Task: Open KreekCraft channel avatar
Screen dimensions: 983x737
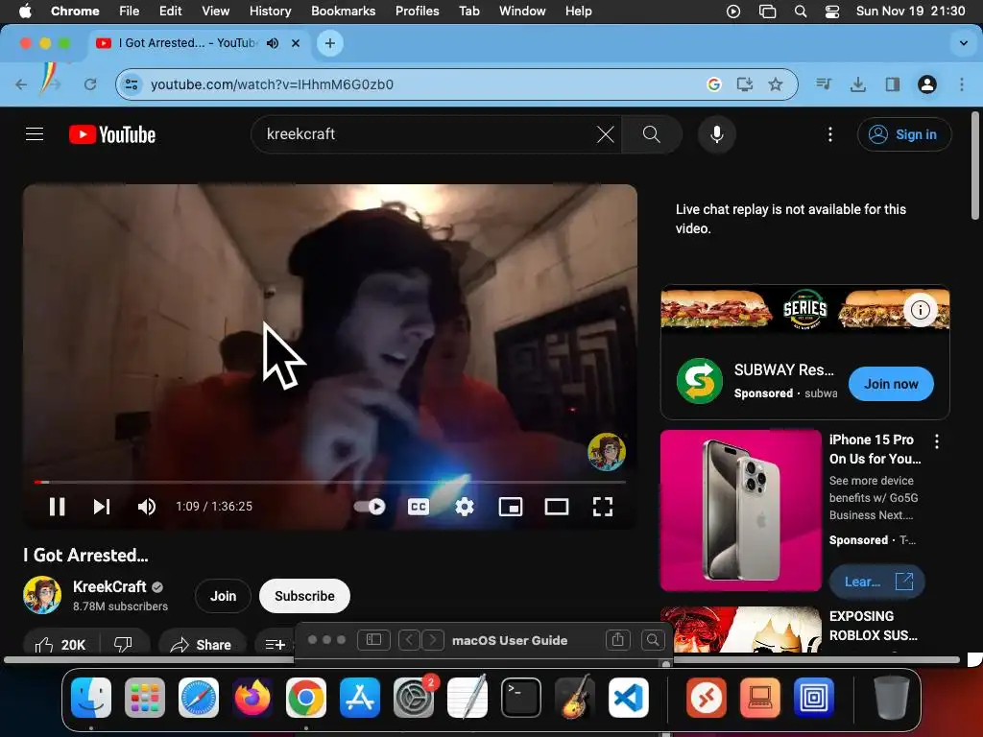Action: point(42,595)
